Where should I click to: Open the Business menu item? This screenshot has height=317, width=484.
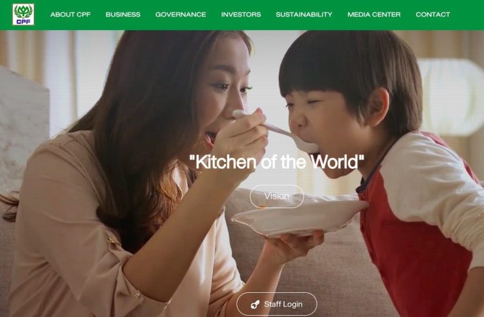pyautogui.click(x=123, y=14)
